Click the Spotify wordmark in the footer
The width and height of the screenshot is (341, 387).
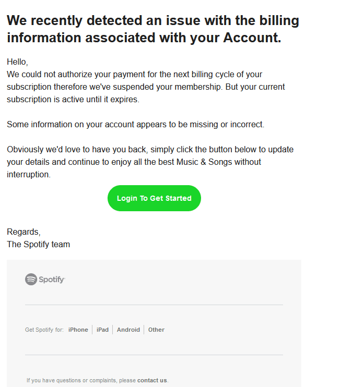(52, 280)
